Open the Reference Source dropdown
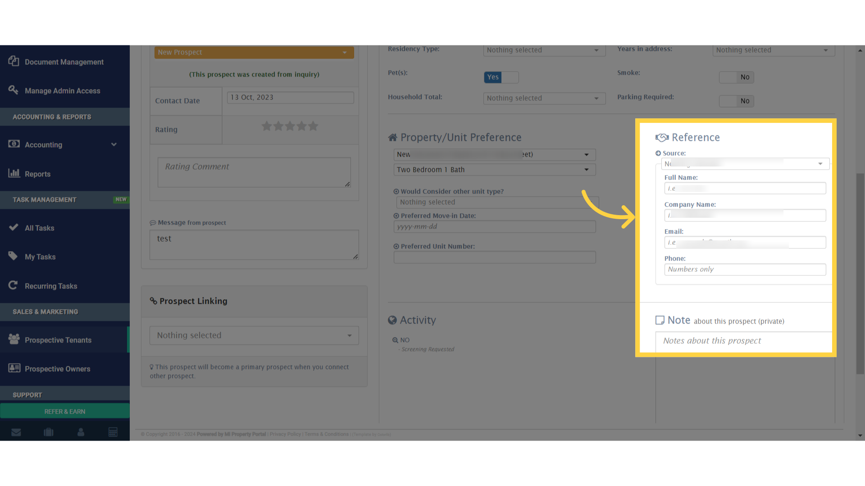 coord(746,164)
